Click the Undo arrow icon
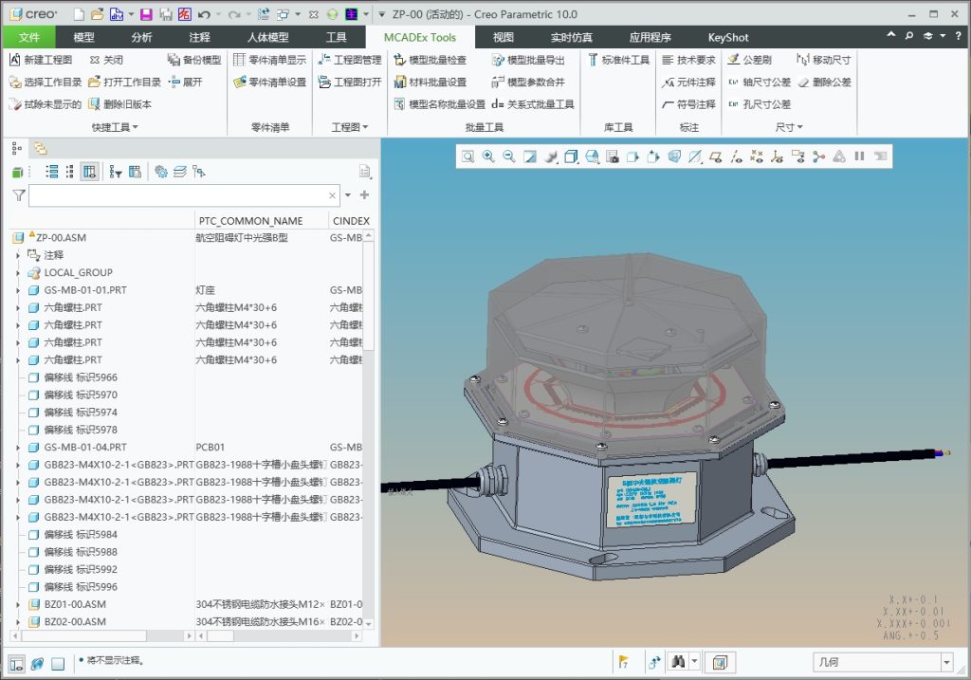The image size is (971, 680). coord(204,15)
